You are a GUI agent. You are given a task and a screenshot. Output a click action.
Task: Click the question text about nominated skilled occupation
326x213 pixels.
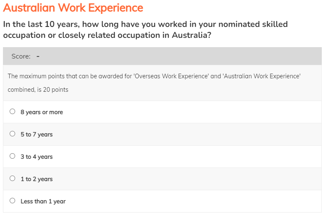coord(145,29)
